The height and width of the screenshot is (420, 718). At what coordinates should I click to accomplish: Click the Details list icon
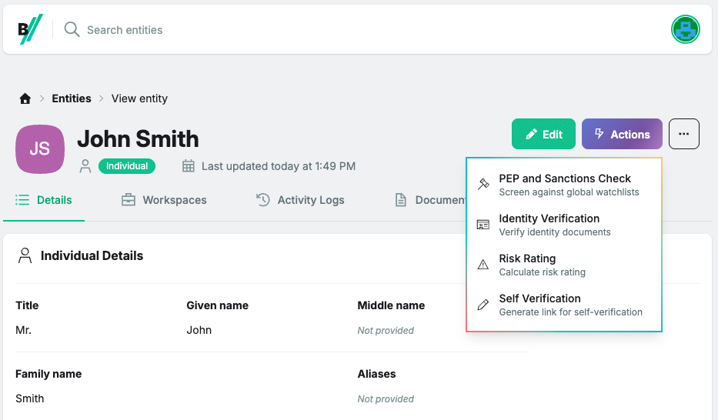point(22,200)
